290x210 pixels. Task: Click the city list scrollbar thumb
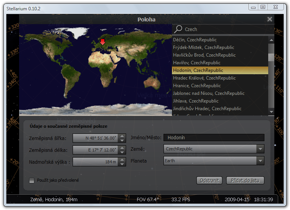pyautogui.click(x=271, y=57)
